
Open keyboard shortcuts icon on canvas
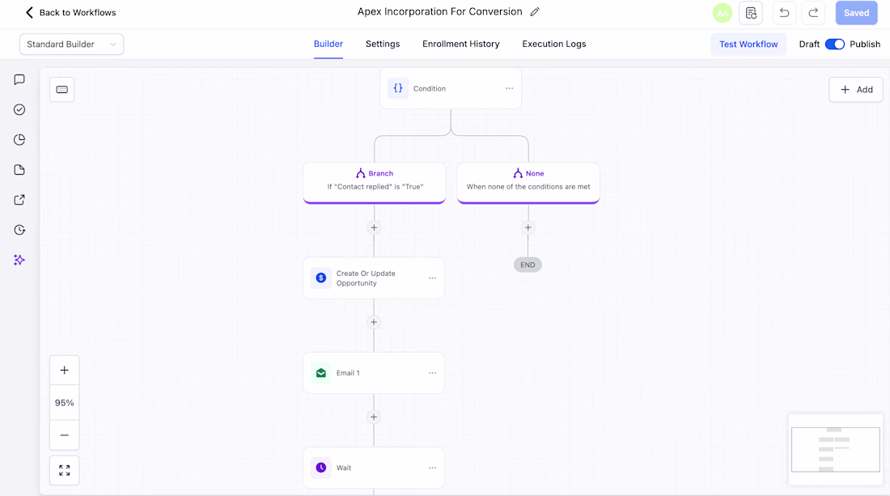tap(61, 90)
